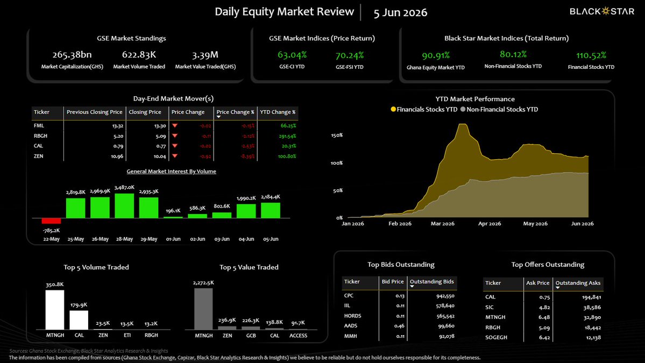This screenshot has height=363, width=645.
Task: Click the YTD Change % column header
Action: pyautogui.click(x=278, y=112)
